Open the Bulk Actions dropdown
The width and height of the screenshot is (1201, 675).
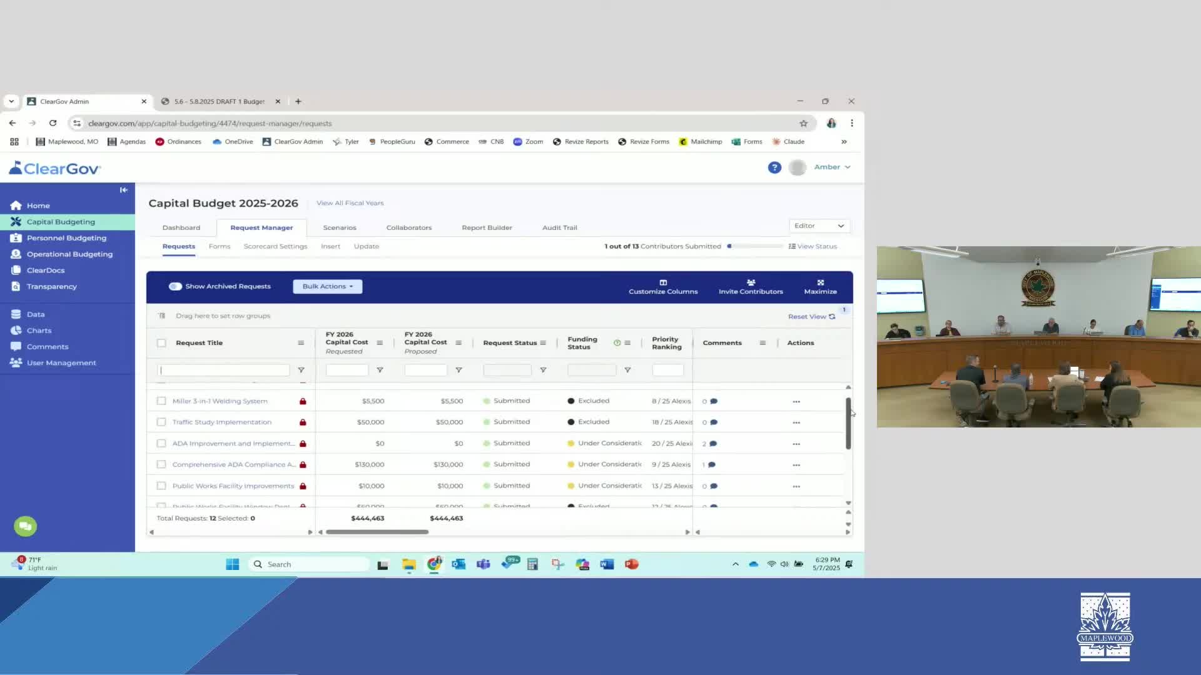tap(327, 286)
